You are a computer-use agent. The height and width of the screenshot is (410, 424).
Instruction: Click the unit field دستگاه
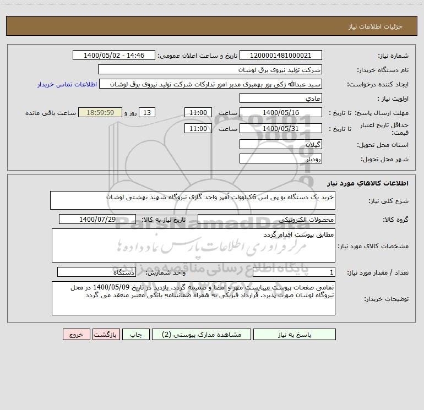[96, 272]
